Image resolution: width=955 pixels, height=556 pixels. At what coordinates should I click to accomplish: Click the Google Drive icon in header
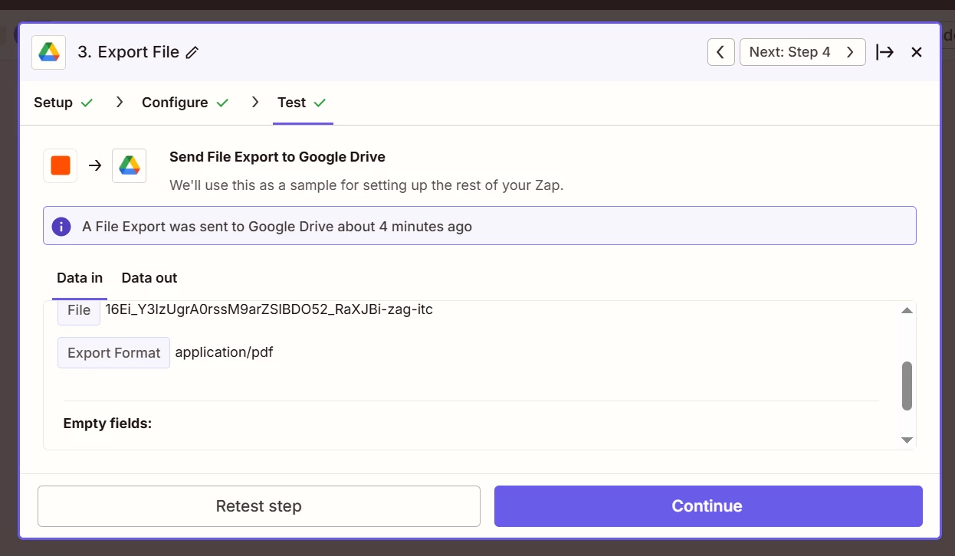coord(49,52)
